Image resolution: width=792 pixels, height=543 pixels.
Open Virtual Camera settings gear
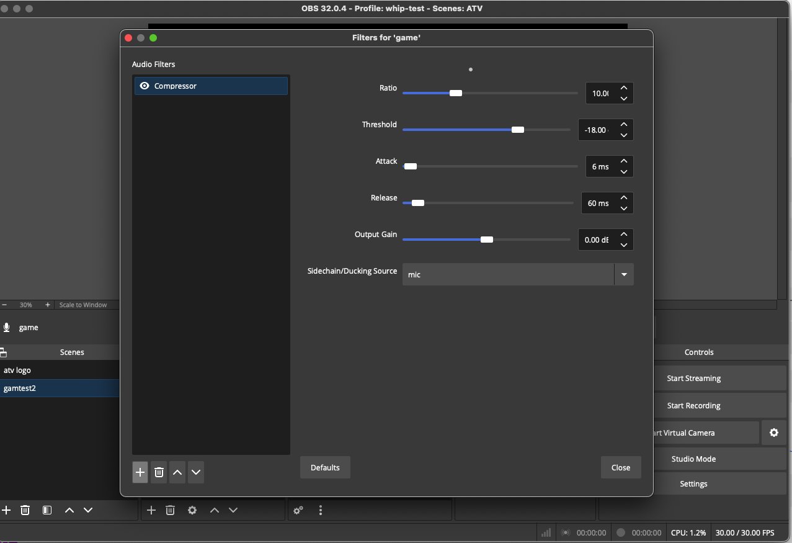pyautogui.click(x=774, y=433)
